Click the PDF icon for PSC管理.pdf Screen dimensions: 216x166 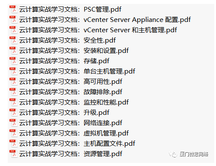(x=13, y=9)
